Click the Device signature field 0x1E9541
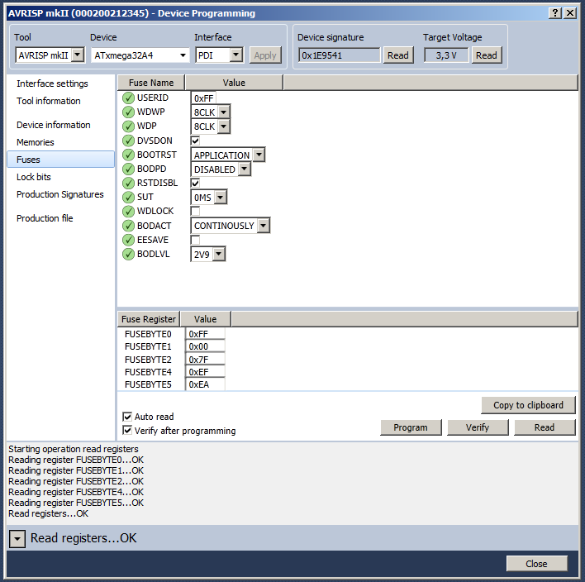This screenshot has width=585, height=582. (x=339, y=55)
